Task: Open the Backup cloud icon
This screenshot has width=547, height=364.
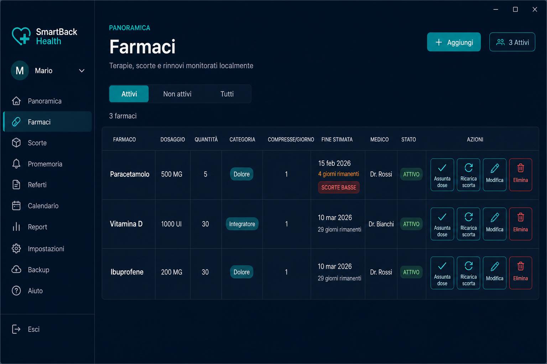Action: [16, 269]
